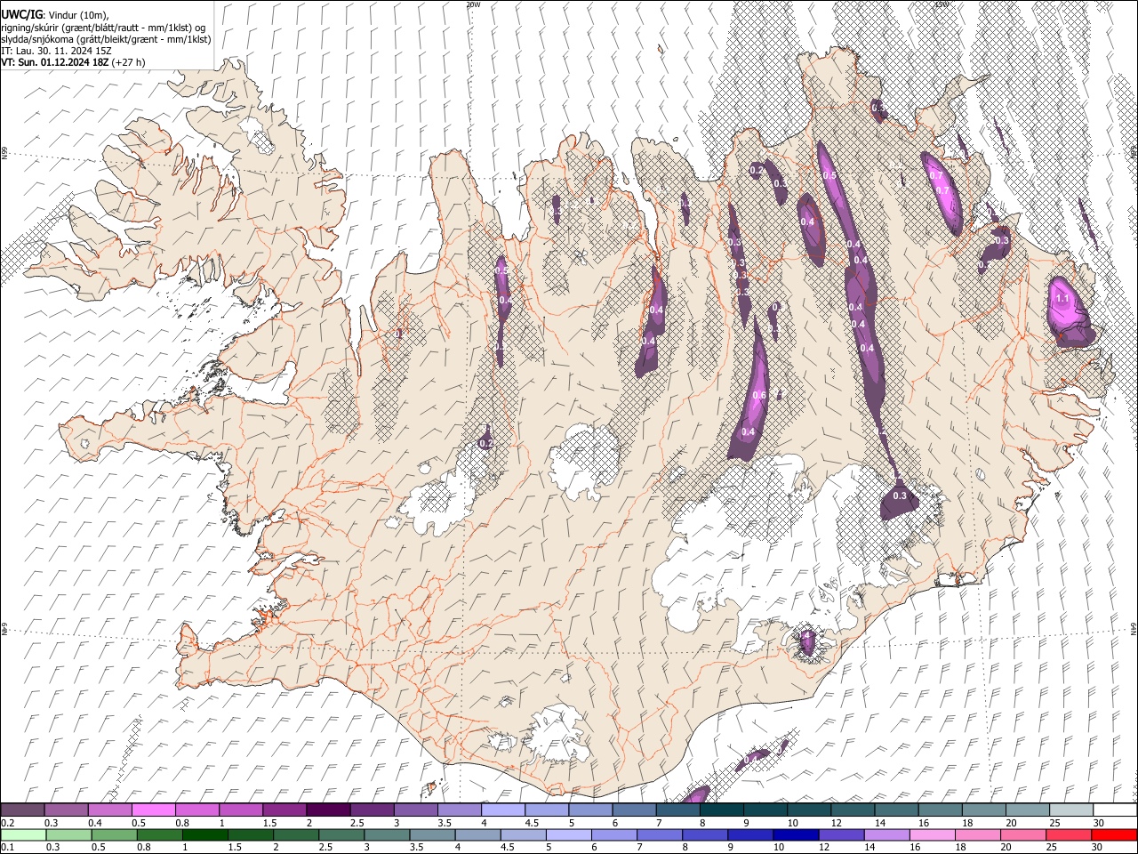Select the white snow swatch at 30
This screenshot has height=854, width=1138.
pyautogui.click(x=1113, y=810)
